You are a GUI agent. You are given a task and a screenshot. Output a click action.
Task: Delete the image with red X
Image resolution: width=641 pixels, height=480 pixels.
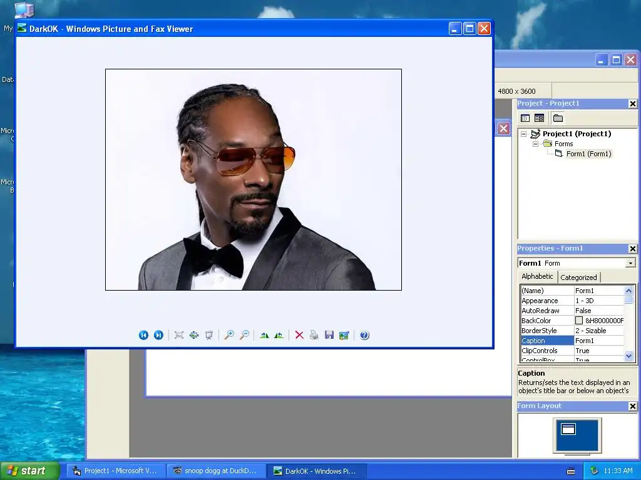click(x=299, y=335)
